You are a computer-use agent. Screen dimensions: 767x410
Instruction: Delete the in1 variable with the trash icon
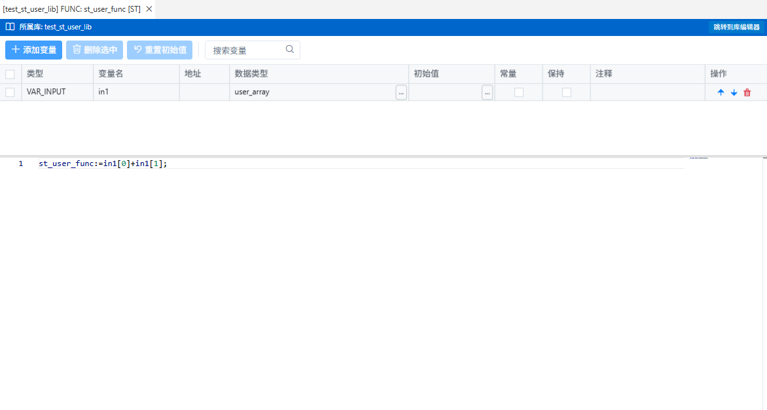[x=747, y=92]
